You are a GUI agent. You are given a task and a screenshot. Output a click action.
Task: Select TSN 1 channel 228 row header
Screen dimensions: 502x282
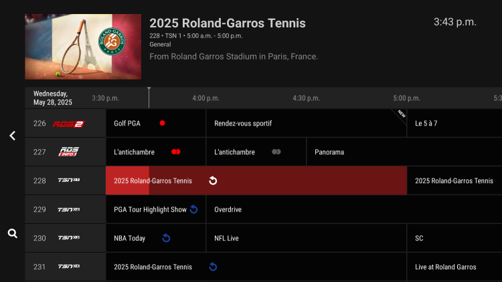[x=65, y=180]
